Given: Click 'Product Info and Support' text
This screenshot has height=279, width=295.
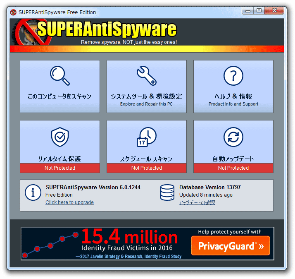Looking at the screenshot, I should coord(233,104).
